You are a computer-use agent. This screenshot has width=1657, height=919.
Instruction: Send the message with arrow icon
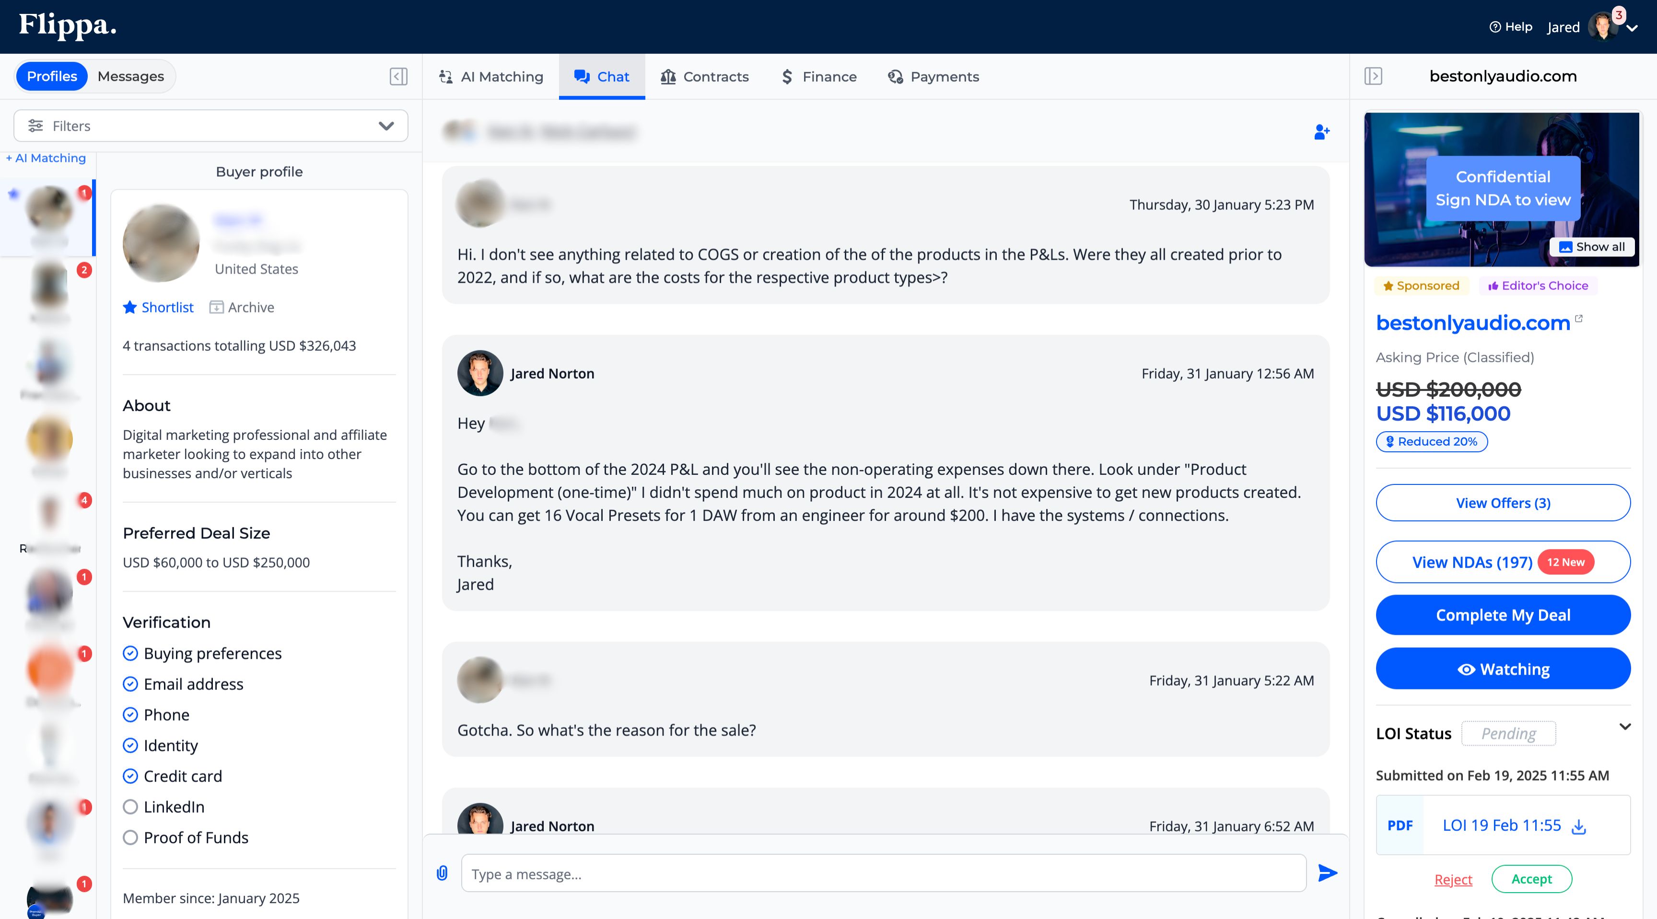point(1327,873)
